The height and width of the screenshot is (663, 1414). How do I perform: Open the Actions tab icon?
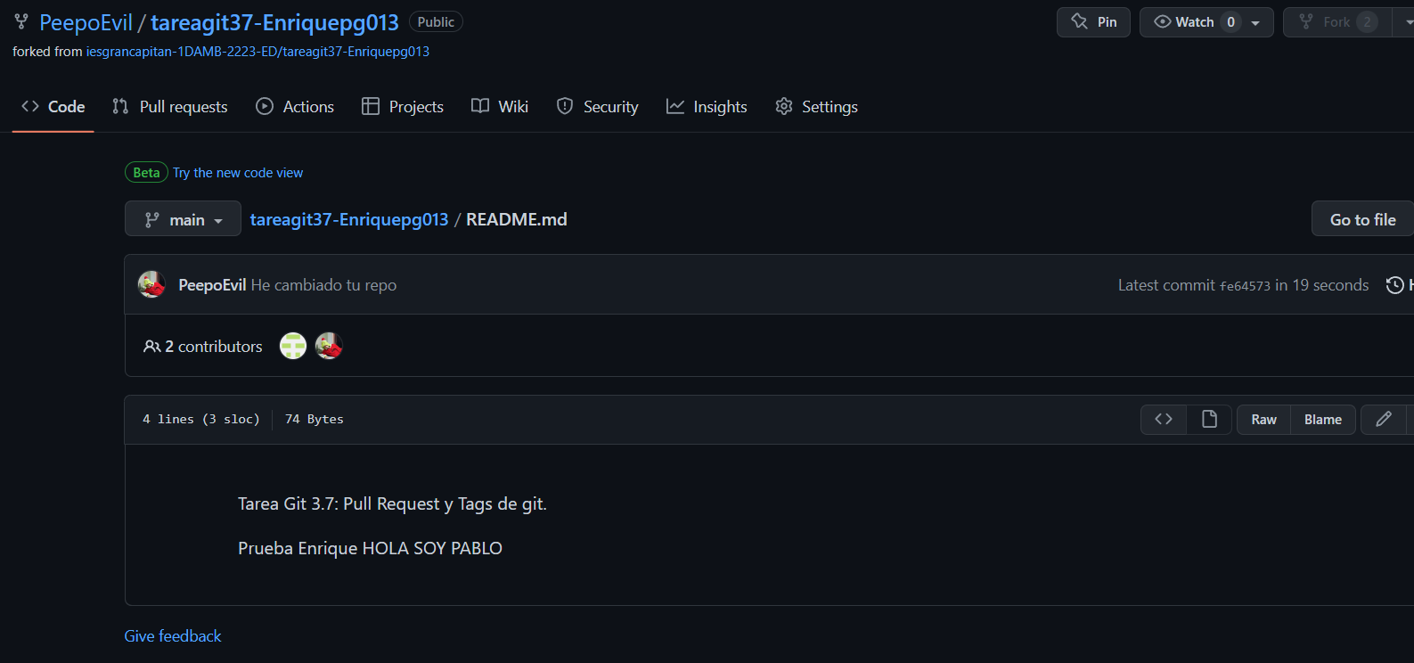[265, 106]
